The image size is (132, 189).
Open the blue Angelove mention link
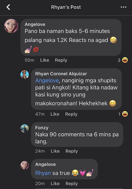(47, 81)
